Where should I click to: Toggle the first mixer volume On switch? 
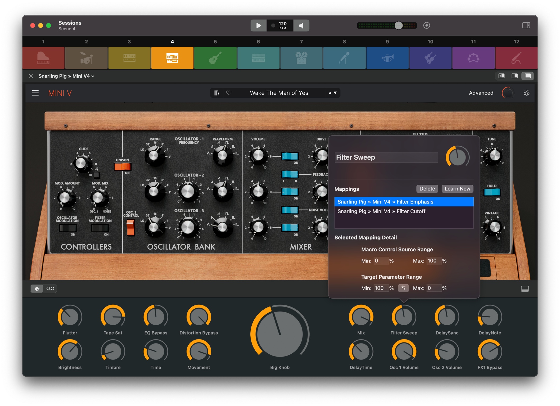[x=290, y=156]
